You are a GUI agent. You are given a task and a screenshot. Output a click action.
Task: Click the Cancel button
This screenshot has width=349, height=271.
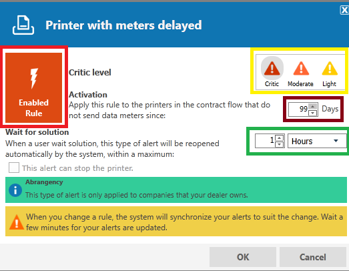pyautogui.click(x=313, y=257)
